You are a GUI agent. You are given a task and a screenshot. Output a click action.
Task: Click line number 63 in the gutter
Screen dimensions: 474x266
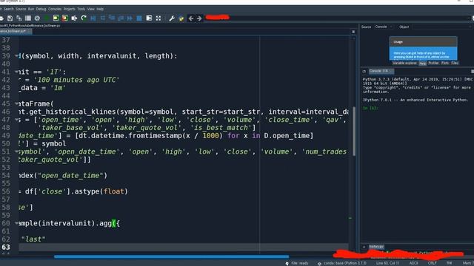coord(6,247)
